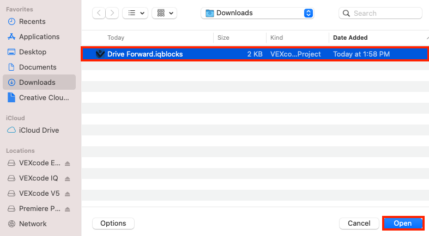
Task: Cancel the file dialog
Action: click(x=359, y=223)
